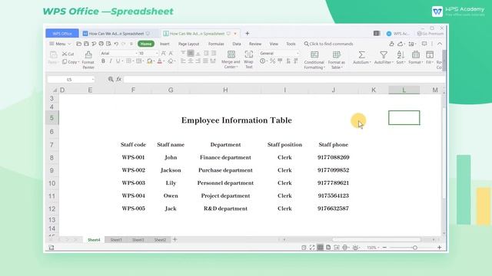Click the zoom in plus button
Viewport: 492px width, 276px height.
pyautogui.click(x=439, y=248)
